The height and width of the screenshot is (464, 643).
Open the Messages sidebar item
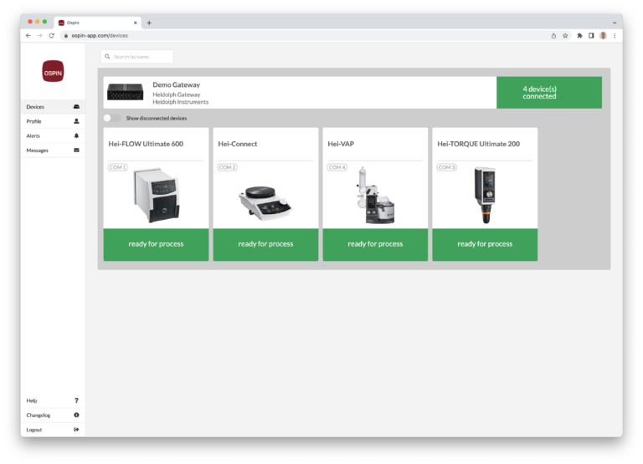(53, 150)
